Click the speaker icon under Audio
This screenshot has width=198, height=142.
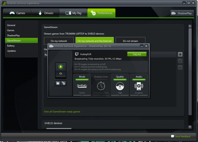pyautogui.click(x=139, y=86)
